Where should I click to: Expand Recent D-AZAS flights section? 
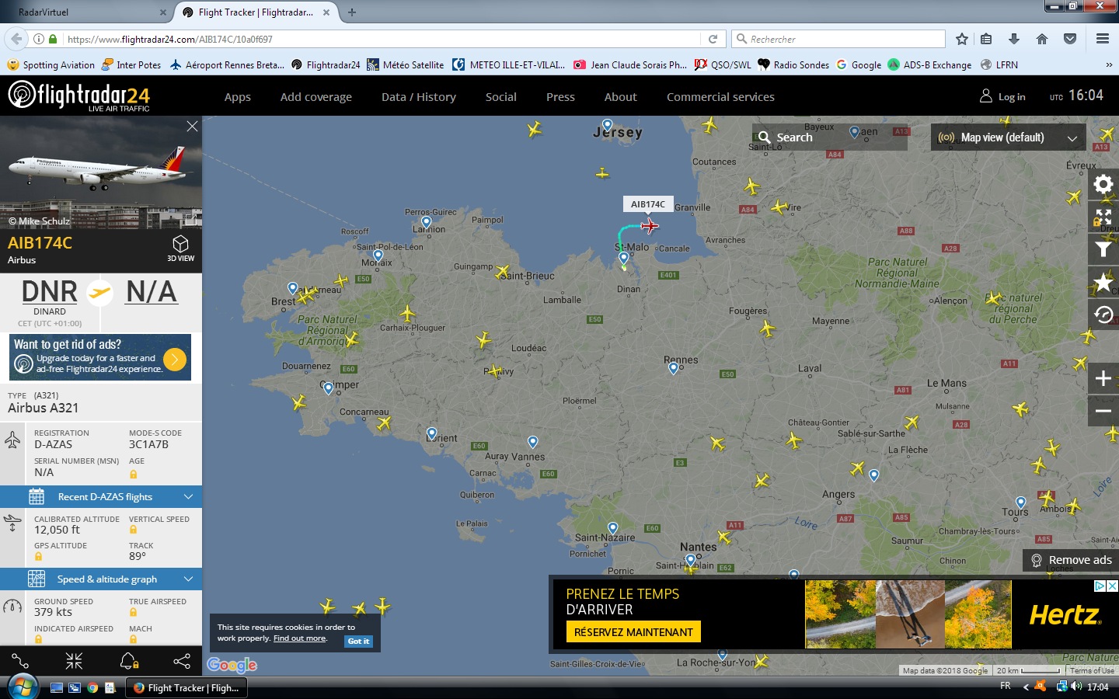point(101,496)
